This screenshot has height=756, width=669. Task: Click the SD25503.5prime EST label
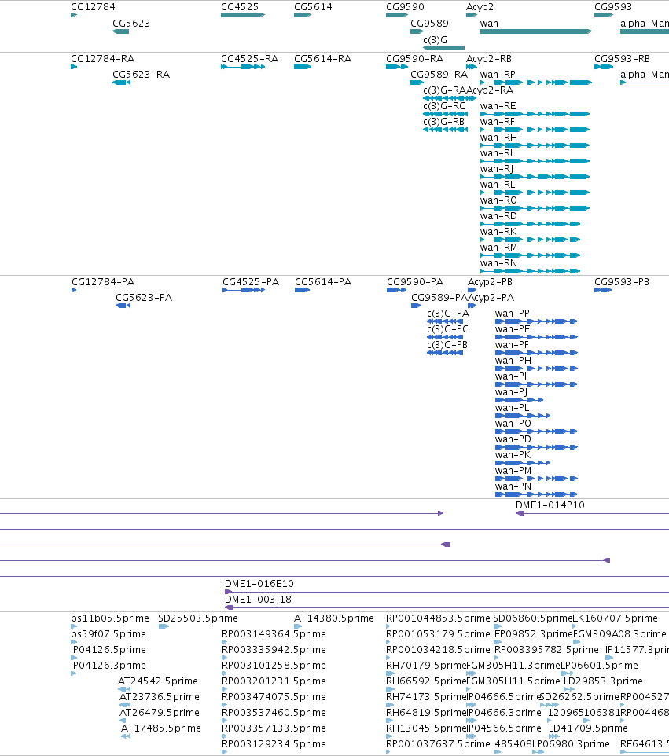198,618
